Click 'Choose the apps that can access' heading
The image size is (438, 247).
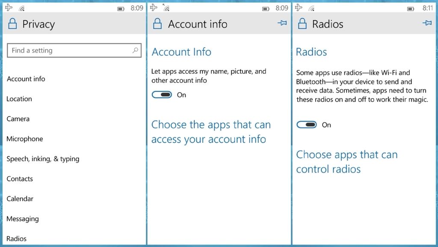(211, 132)
